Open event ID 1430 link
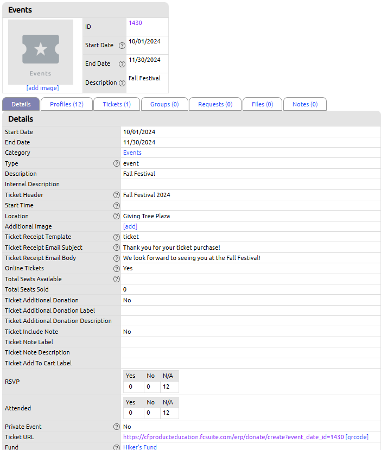Image resolution: width=381 pixels, height=450 pixels. click(135, 23)
